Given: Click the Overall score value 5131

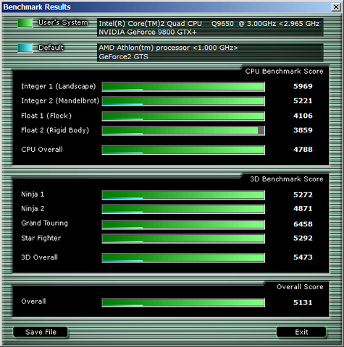Looking at the screenshot, I should click(x=303, y=302).
